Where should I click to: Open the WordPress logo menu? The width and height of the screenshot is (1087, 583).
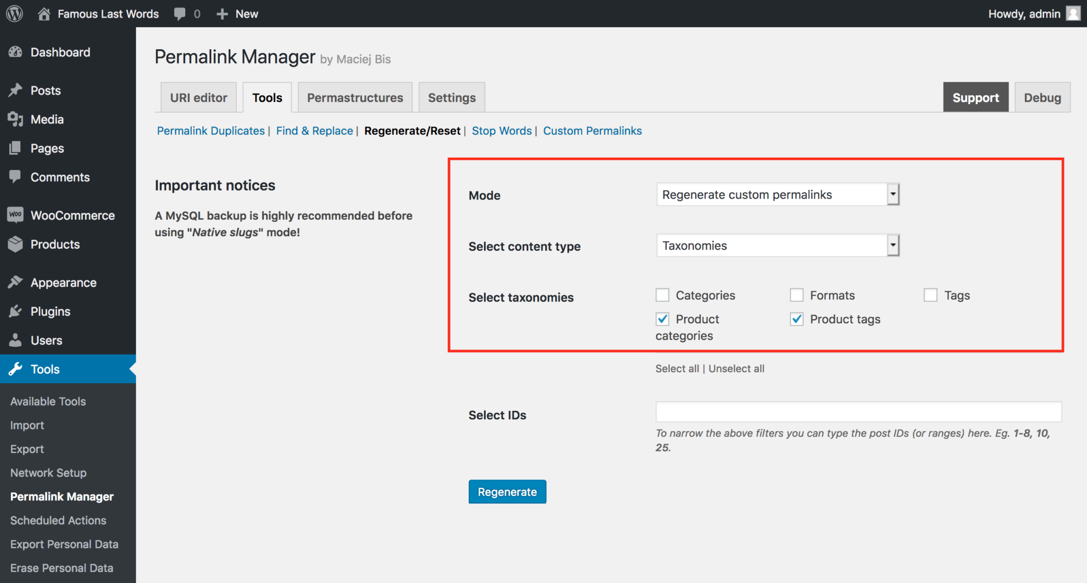tap(13, 13)
